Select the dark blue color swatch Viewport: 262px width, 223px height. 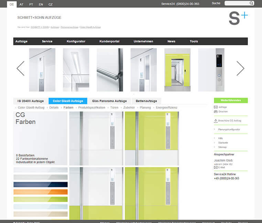tap(41, 185)
